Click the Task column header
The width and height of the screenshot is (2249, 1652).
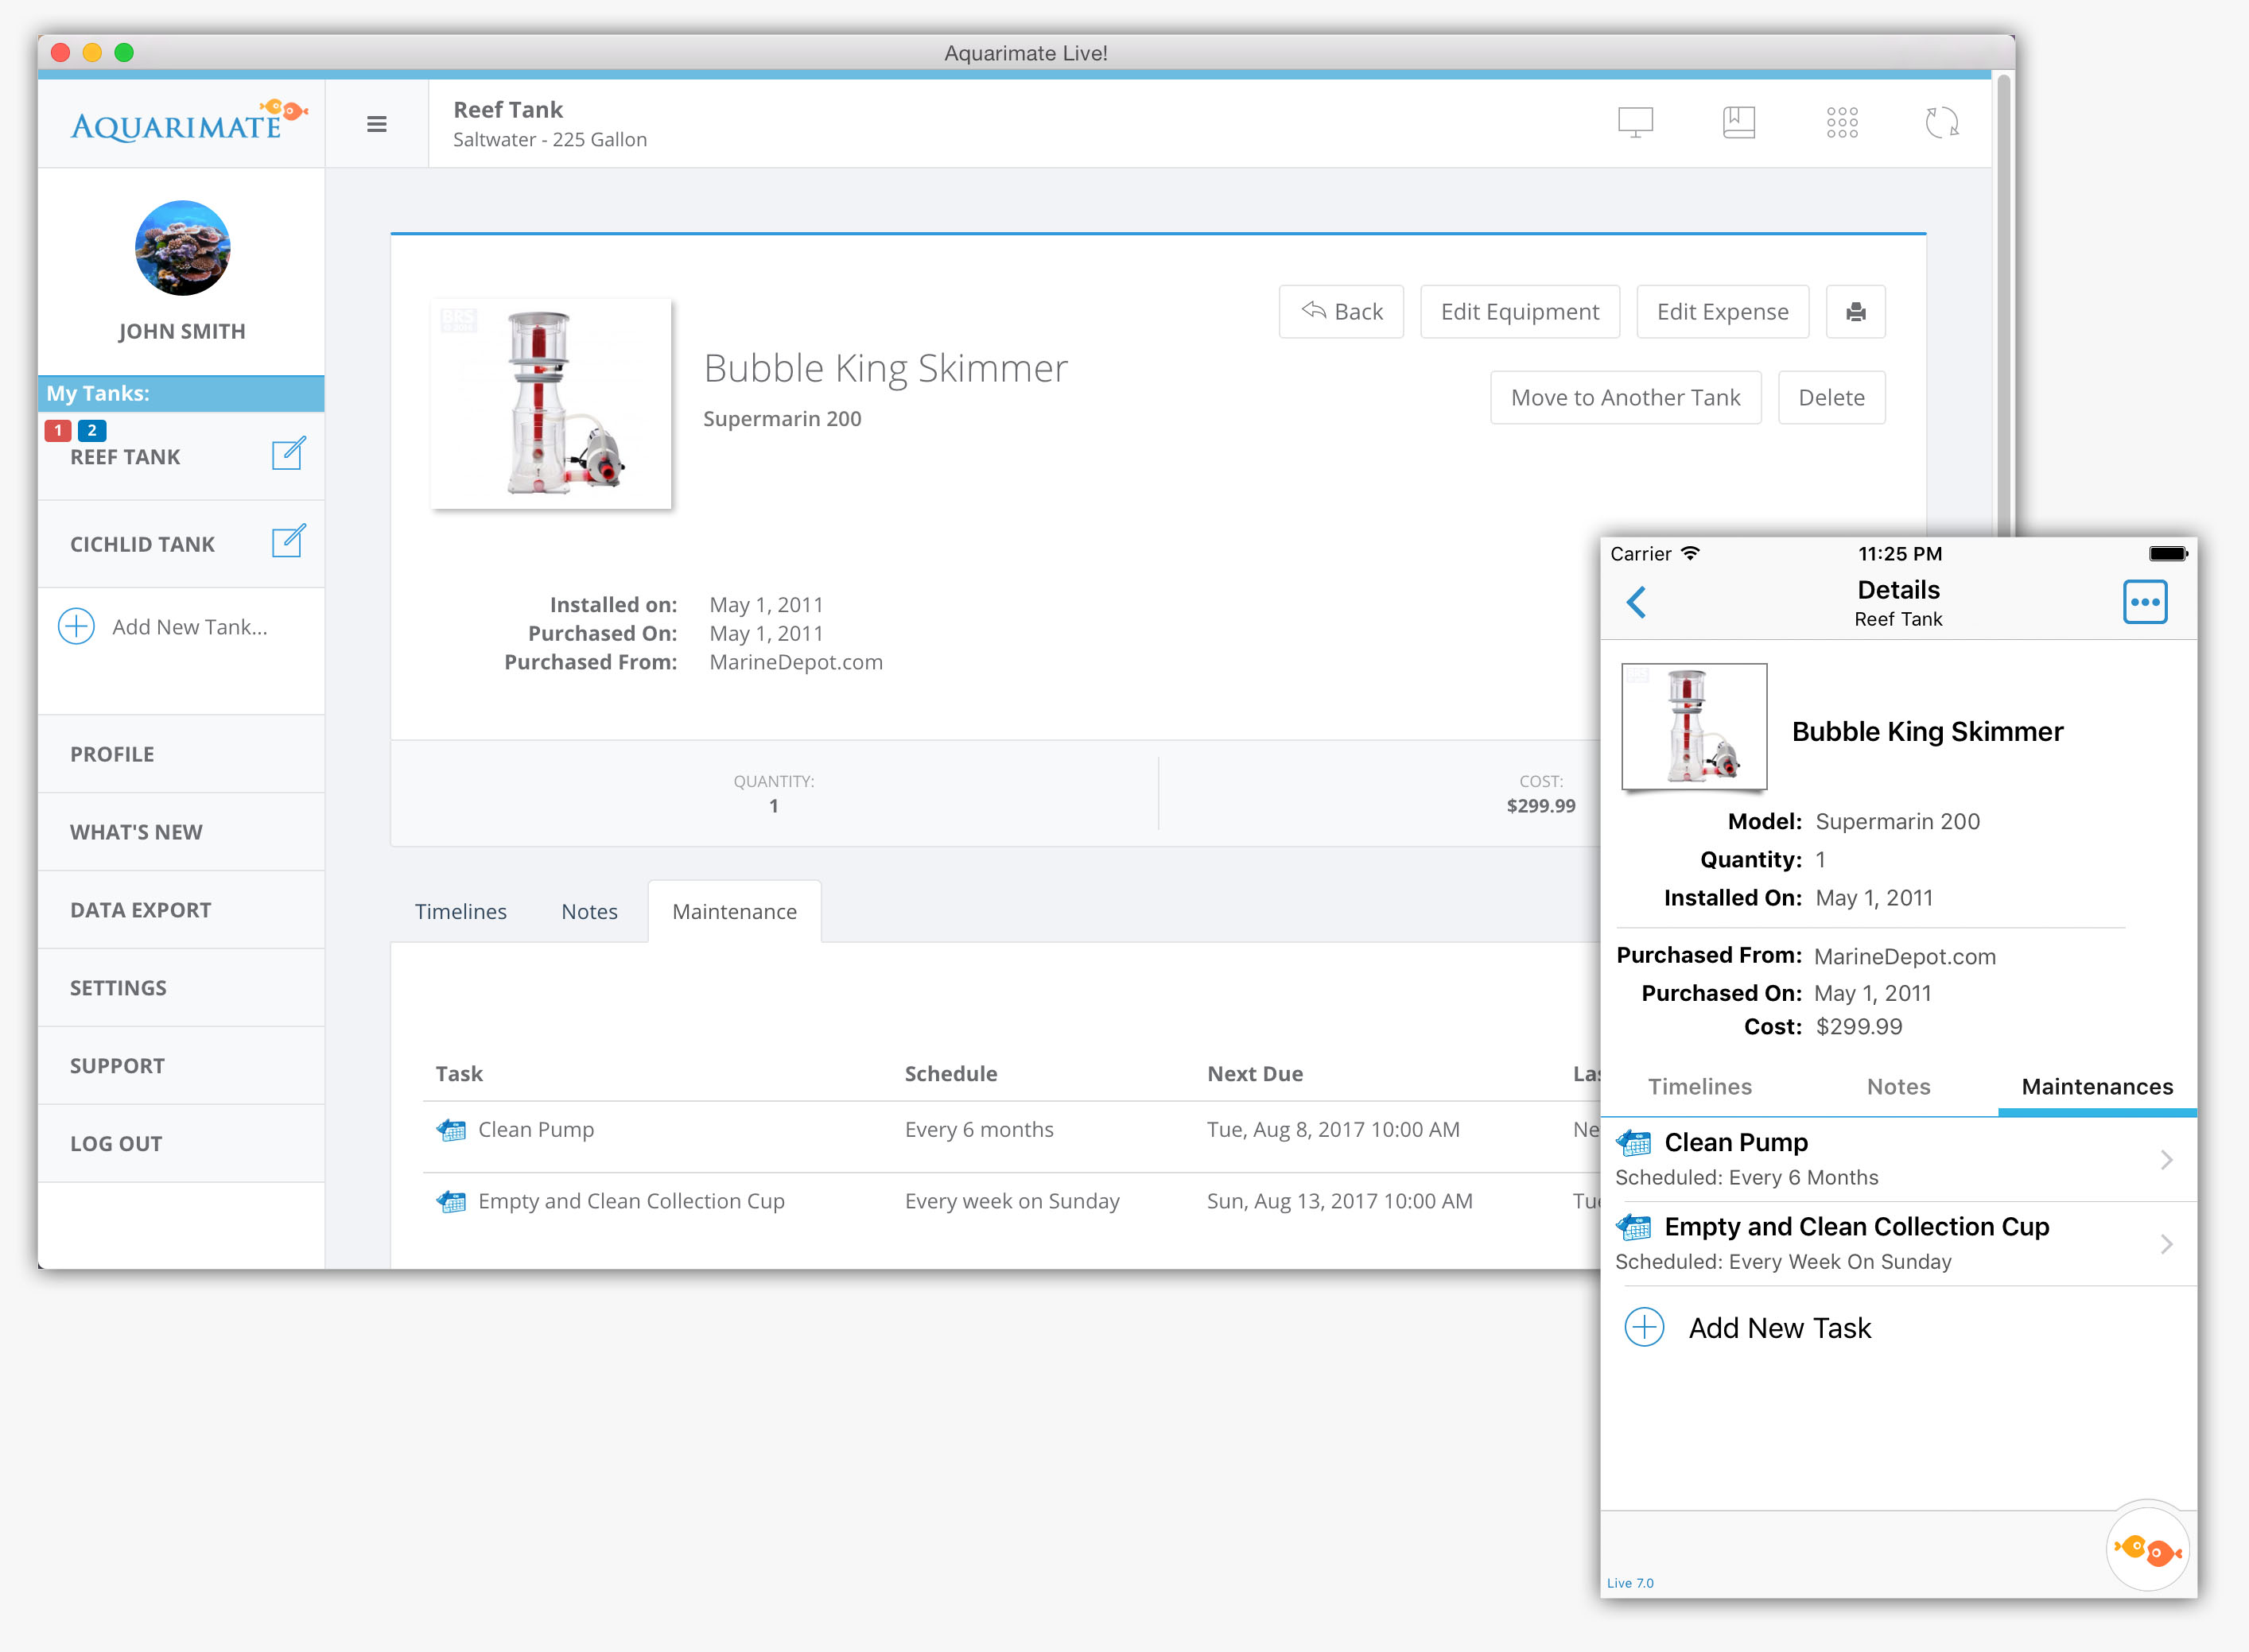tap(459, 1074)
